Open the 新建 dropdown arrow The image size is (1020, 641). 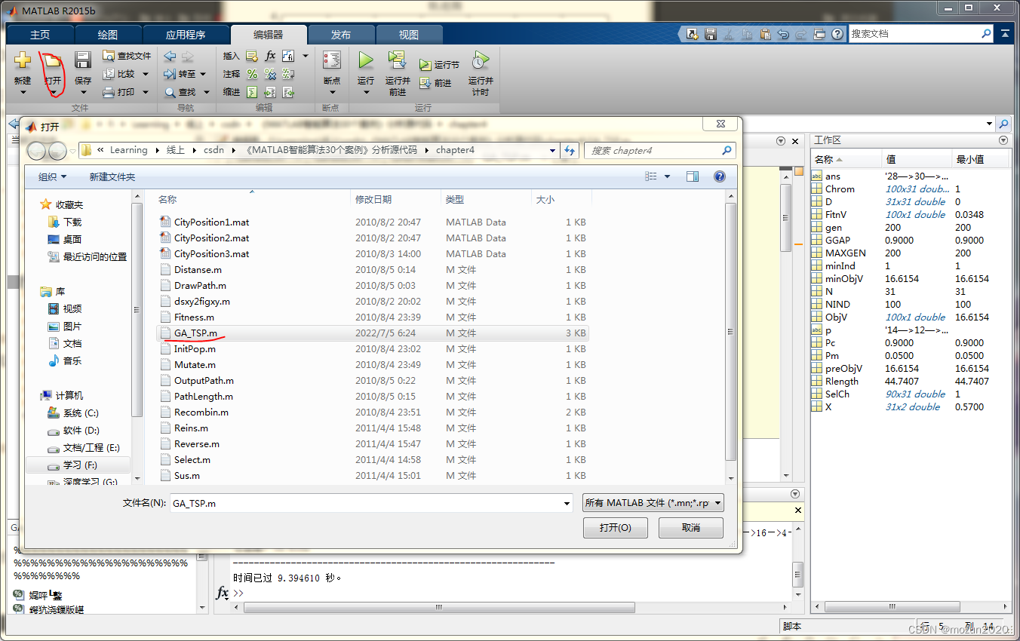click(23, 93)
